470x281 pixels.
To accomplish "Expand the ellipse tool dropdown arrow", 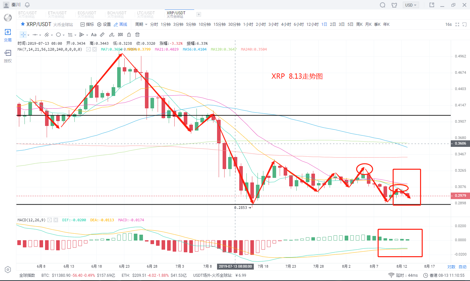I will point(64,35).
